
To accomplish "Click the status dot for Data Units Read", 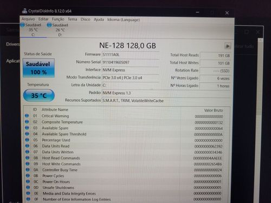I will pyautogui.click(x=27, y=146).
